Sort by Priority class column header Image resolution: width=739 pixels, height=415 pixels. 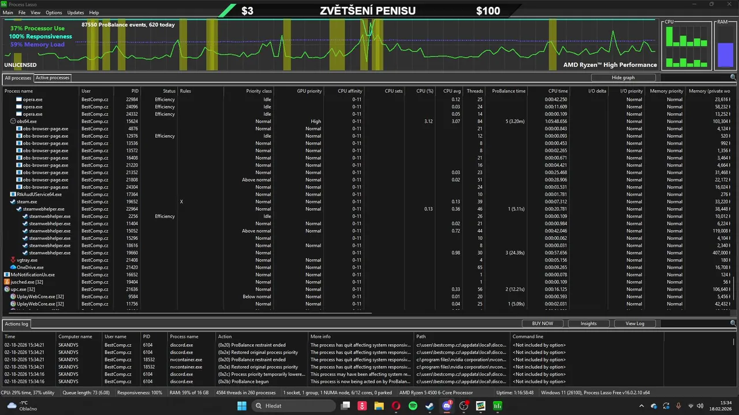tap(248, 91)
